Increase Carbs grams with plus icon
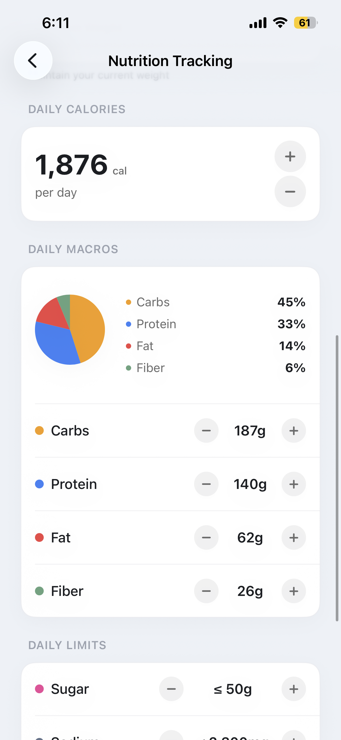Screen dimensions: 341x740 [x=293, y=430]
